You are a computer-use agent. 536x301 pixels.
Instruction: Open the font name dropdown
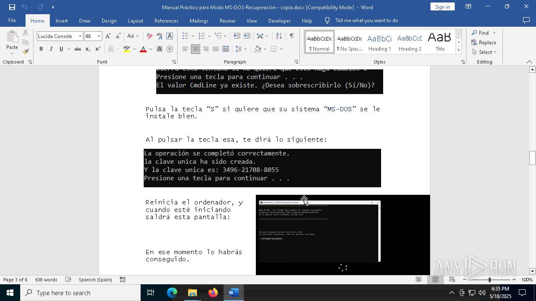click(80, 36)
